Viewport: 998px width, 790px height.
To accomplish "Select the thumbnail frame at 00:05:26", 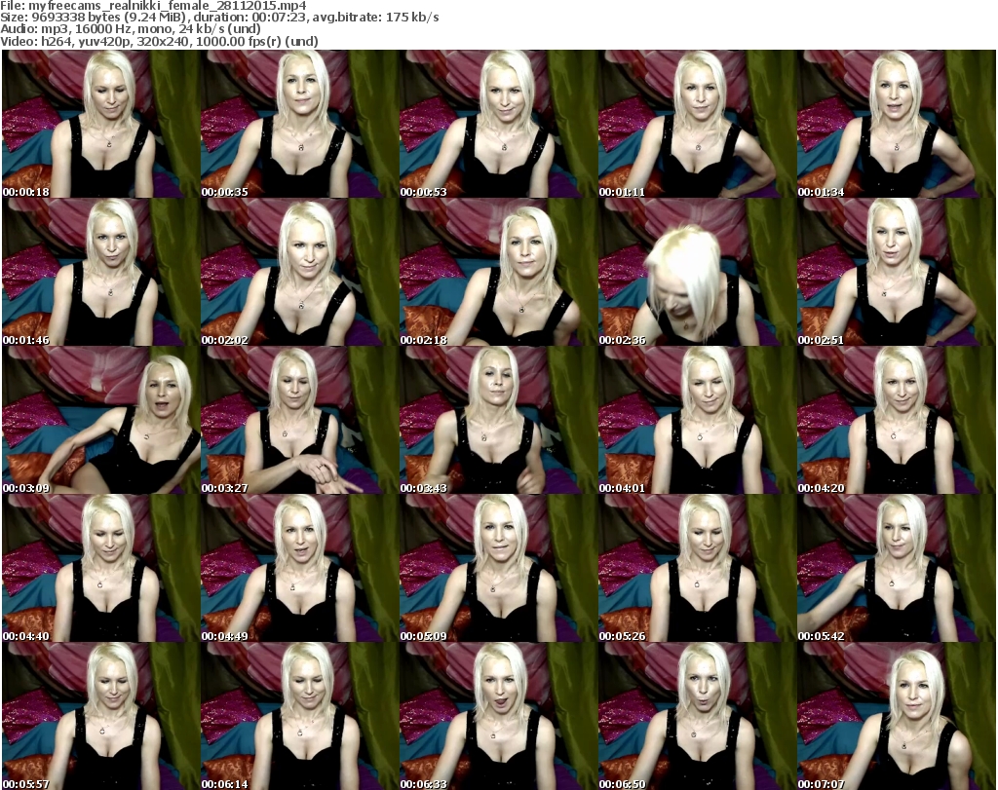I will pyautogui.click(x=697, y=569).
